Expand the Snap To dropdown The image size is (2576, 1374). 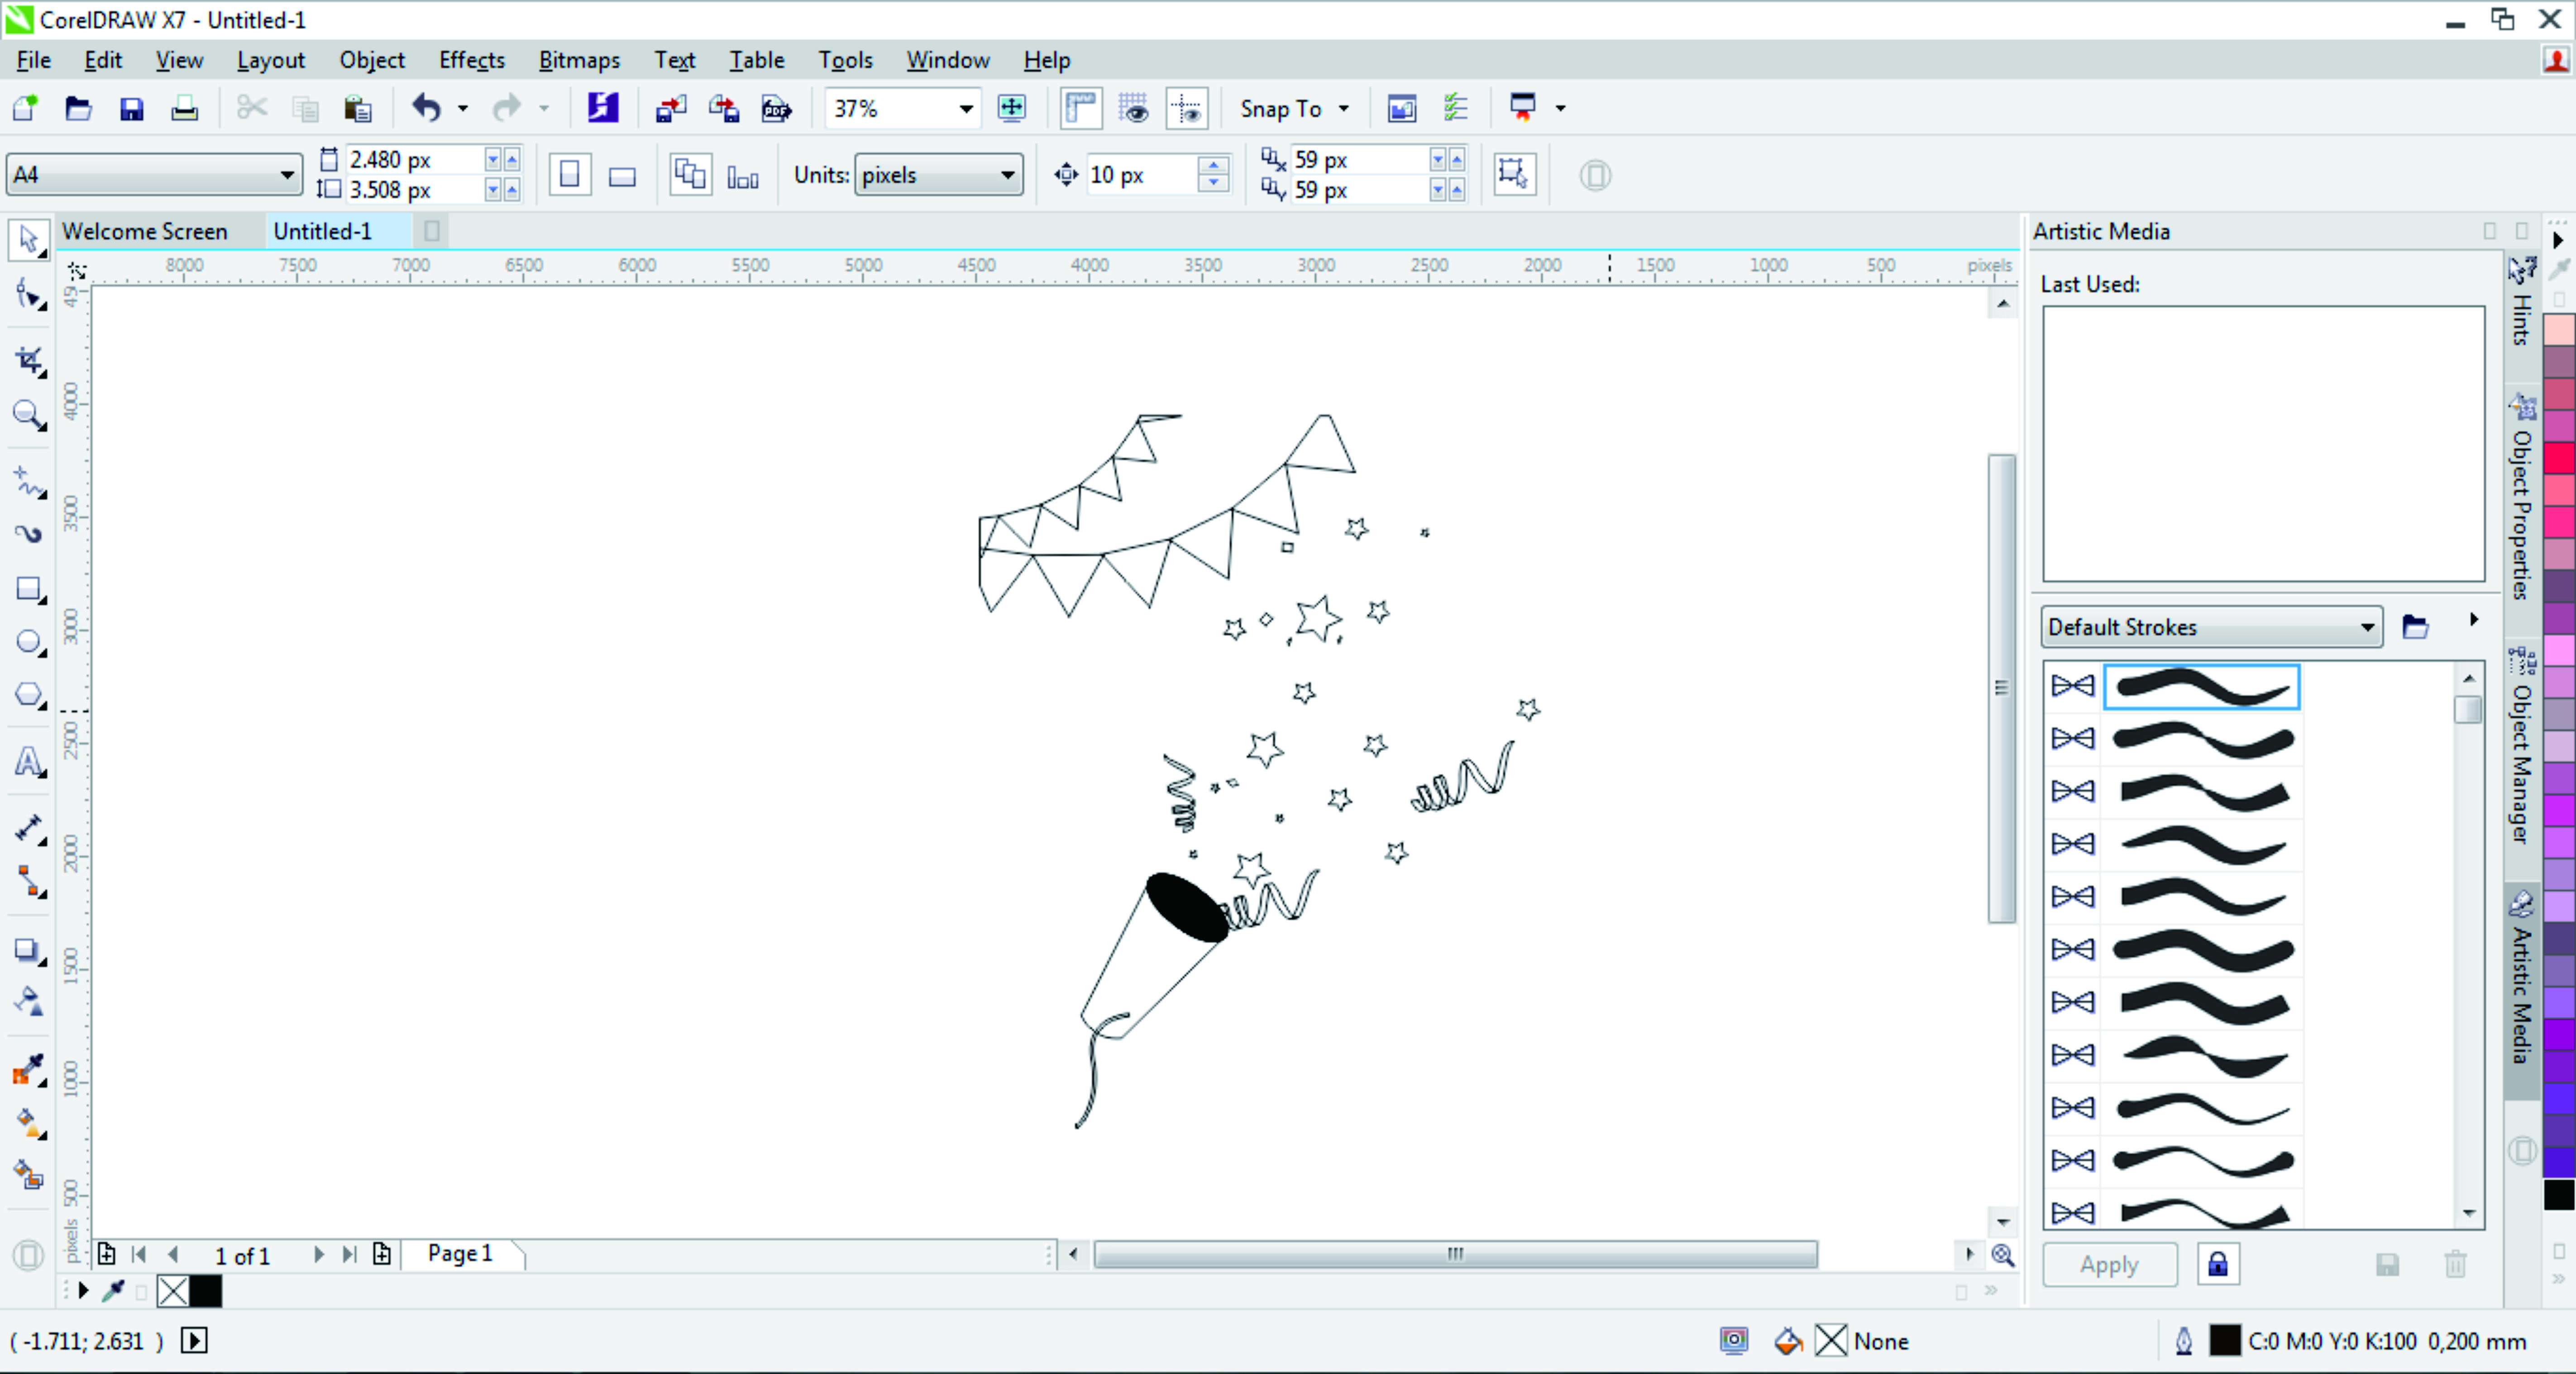[1344, 108]
